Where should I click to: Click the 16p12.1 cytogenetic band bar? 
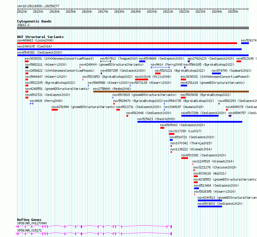[x=133, y=28]
